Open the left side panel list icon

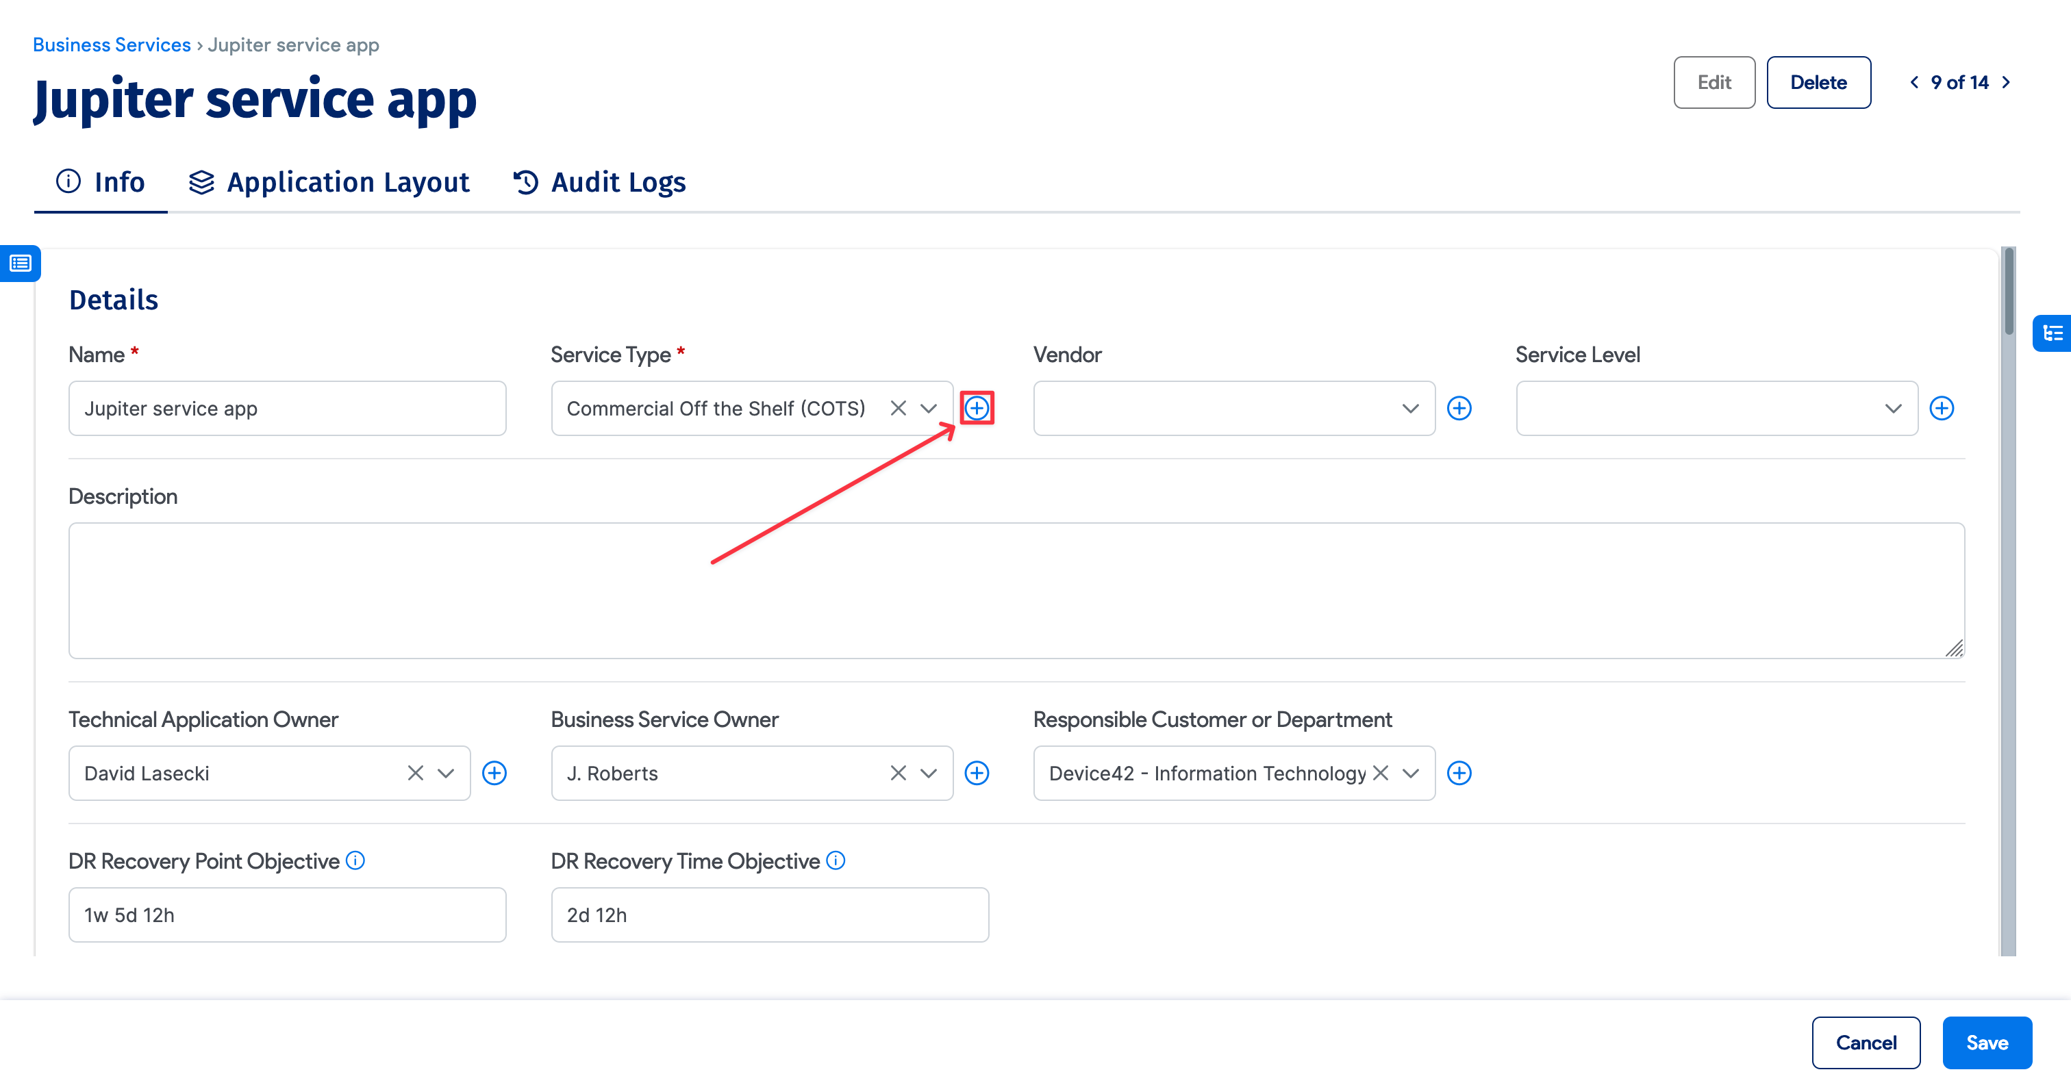point(20,263)
